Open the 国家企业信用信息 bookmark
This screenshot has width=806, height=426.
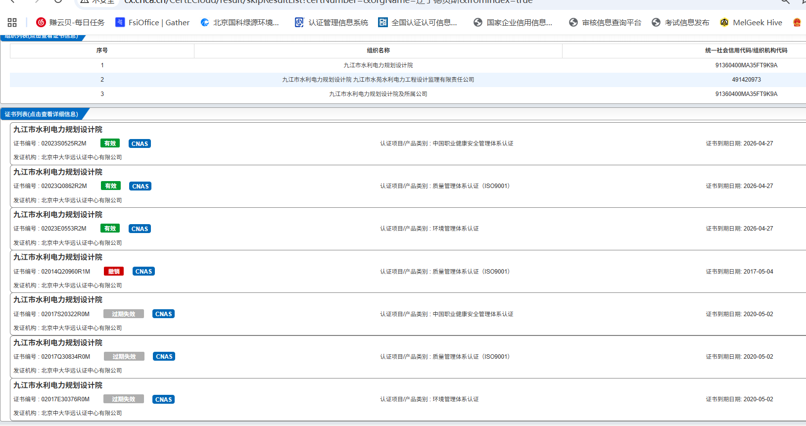tap(513, 22)
